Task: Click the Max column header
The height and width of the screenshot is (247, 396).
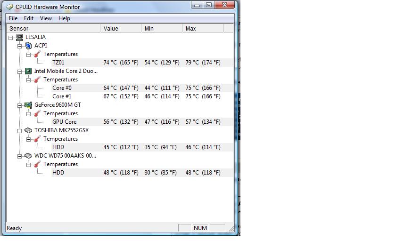Action: pyautogui.click(x=203, y=28)
